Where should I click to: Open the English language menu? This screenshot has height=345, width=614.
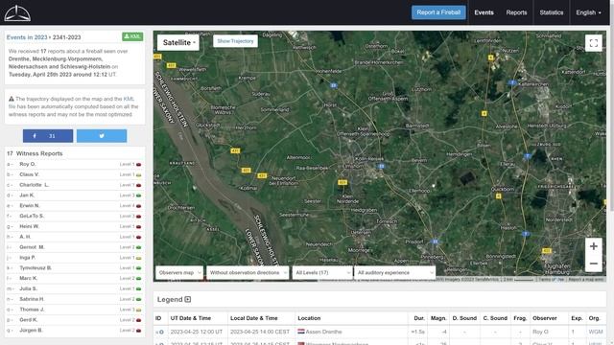tap(588, 12)
